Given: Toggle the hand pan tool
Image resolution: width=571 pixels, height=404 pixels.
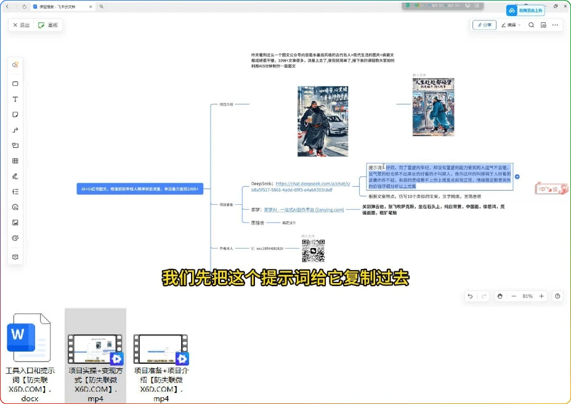Looking at the screenshot, I should [x=500, y=296].
